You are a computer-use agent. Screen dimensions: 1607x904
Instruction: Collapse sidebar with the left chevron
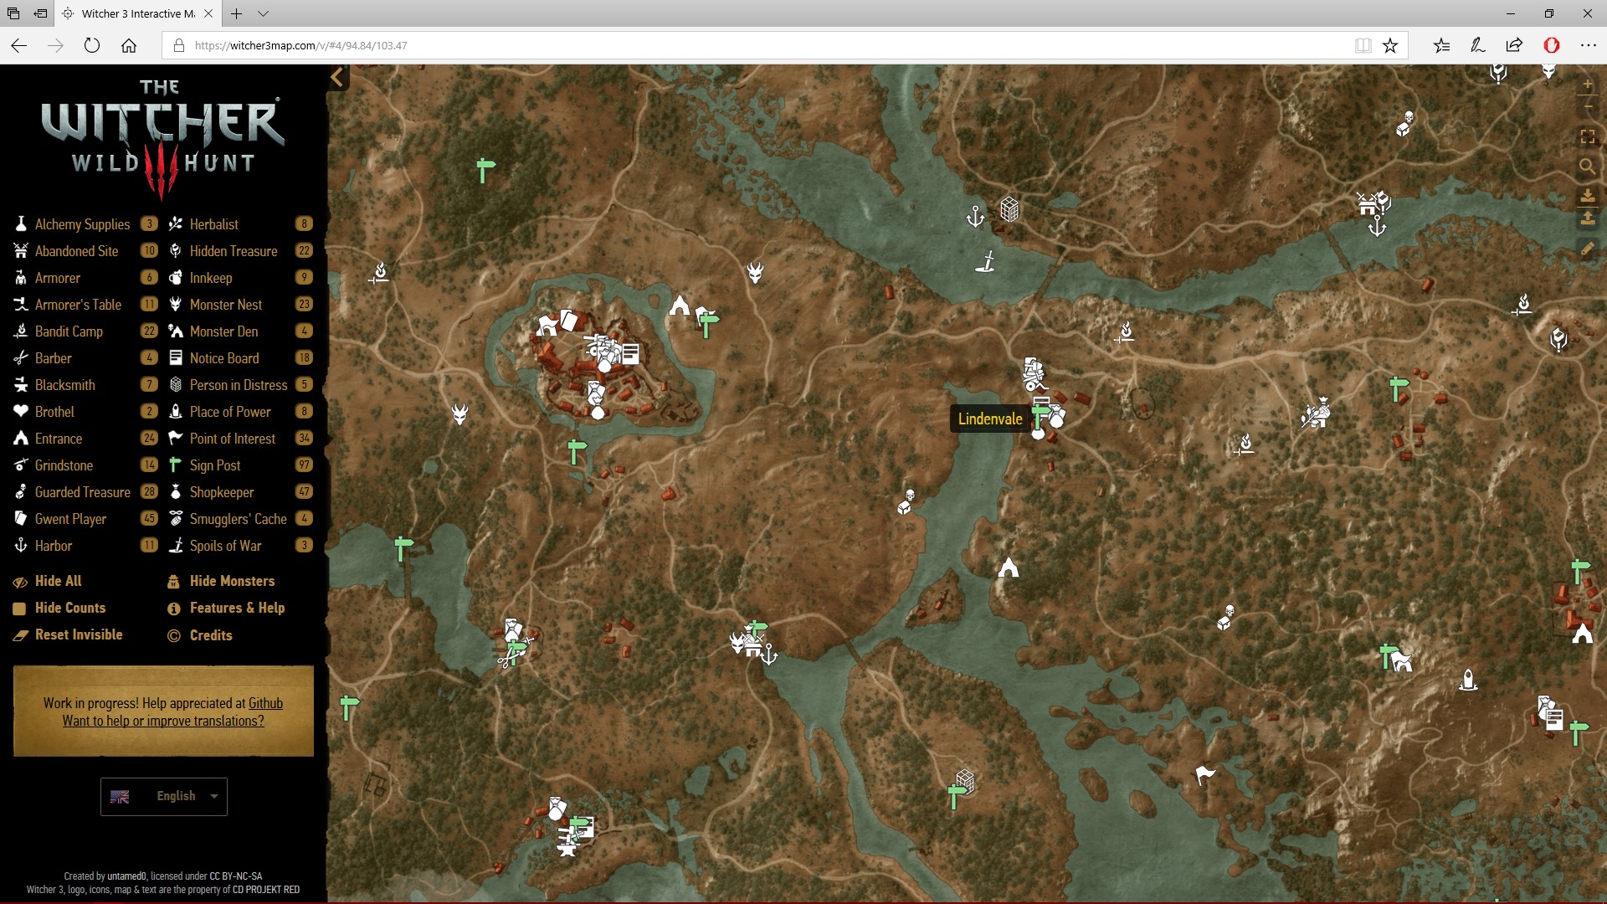click(337, 78)
